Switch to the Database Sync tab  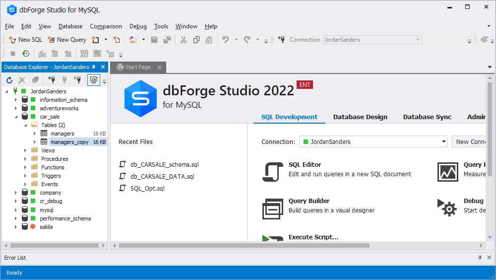click(427, 117)
